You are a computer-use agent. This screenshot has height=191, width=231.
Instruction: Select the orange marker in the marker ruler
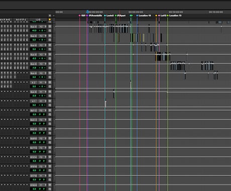pos(156,16)
